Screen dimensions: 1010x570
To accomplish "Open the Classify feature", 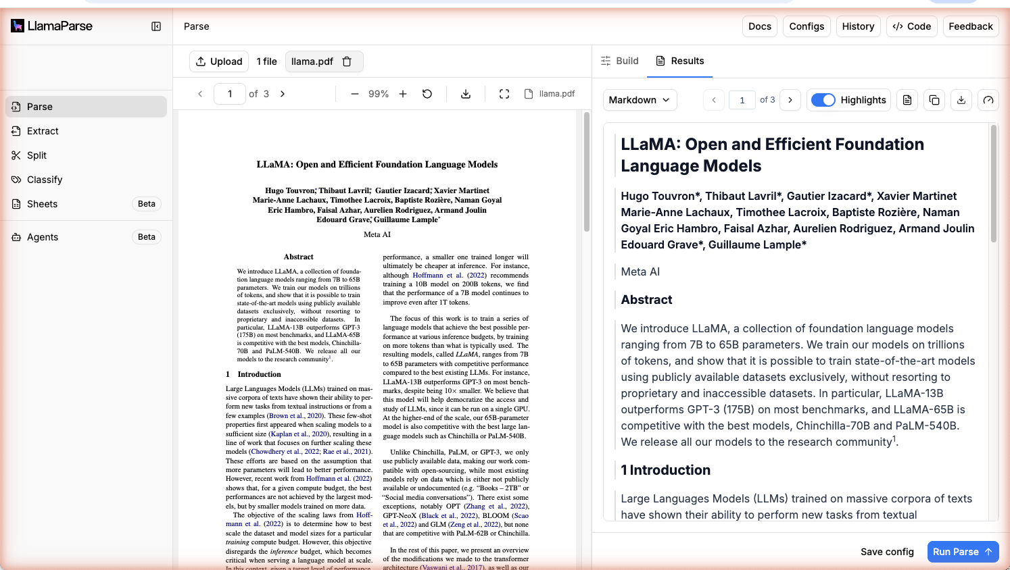I will coord(45,179).
